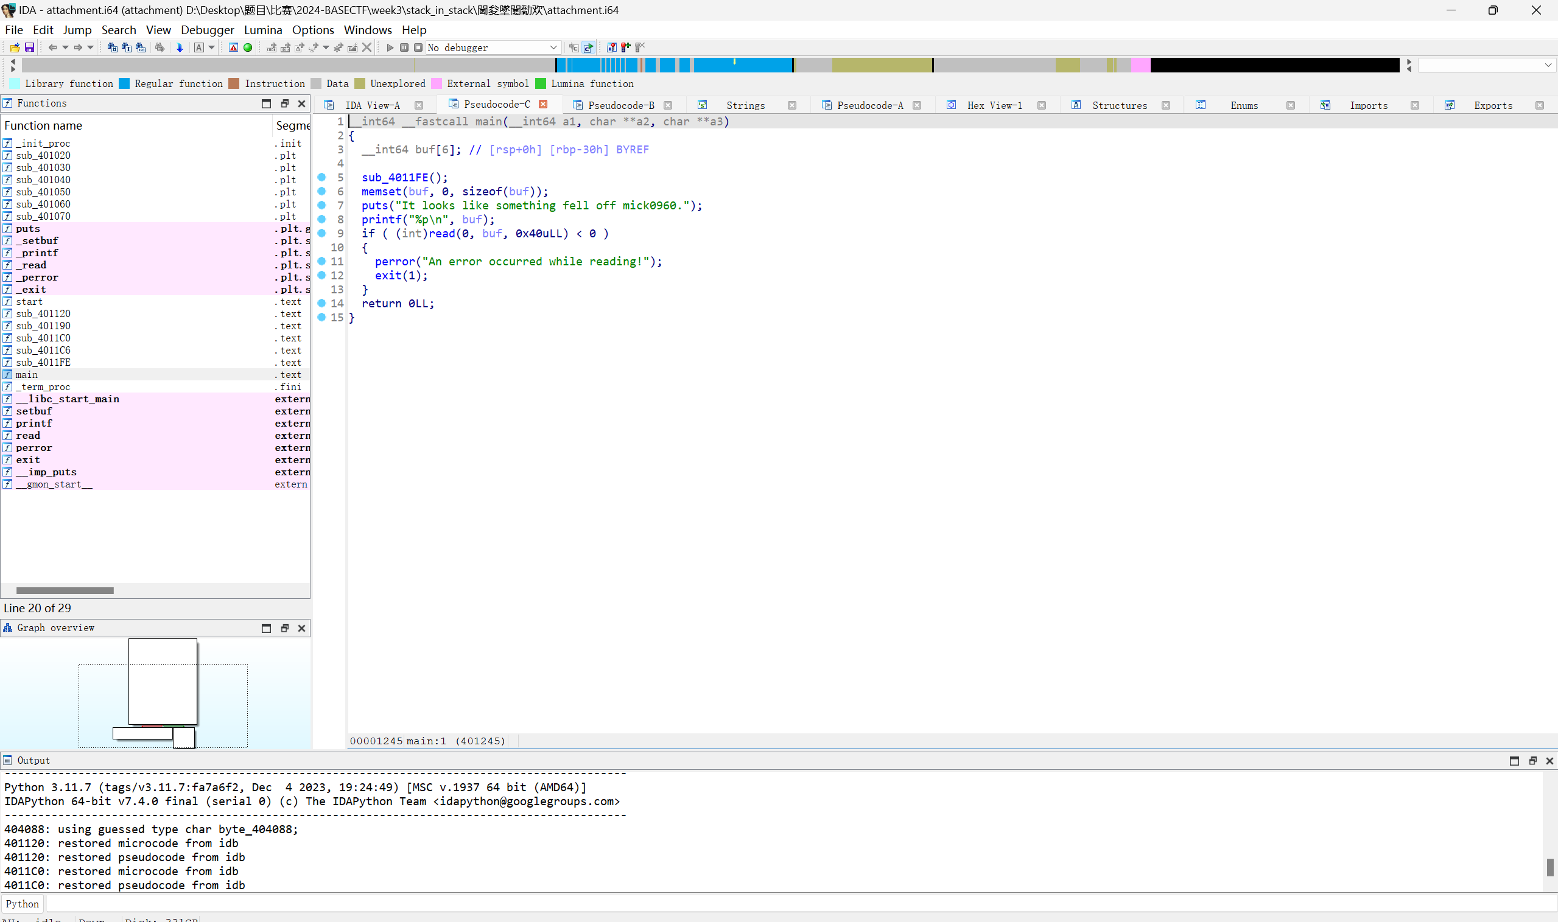1558x922 pixels.
Task: Switch to the Hex View-1 tab
Action: click(x=995, y=106)
